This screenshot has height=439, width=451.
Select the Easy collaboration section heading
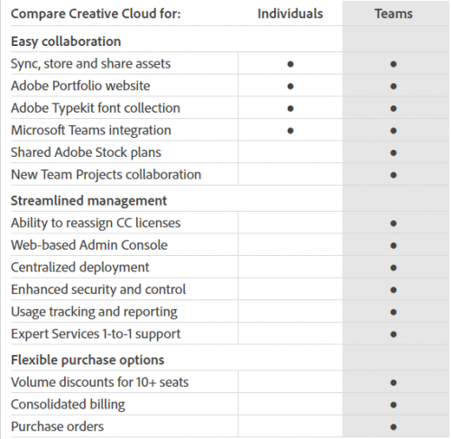click(66, 41)
